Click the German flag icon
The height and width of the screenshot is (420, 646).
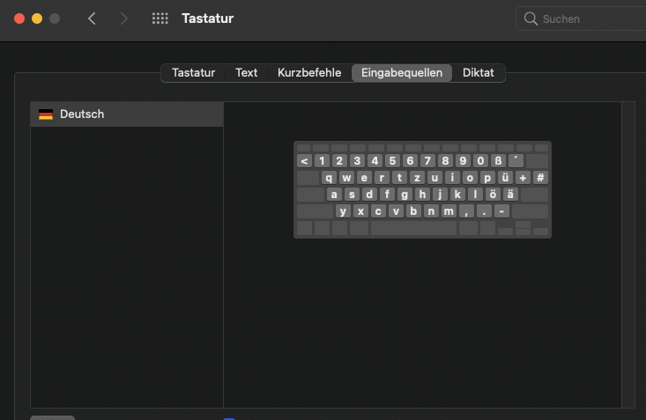46,114
